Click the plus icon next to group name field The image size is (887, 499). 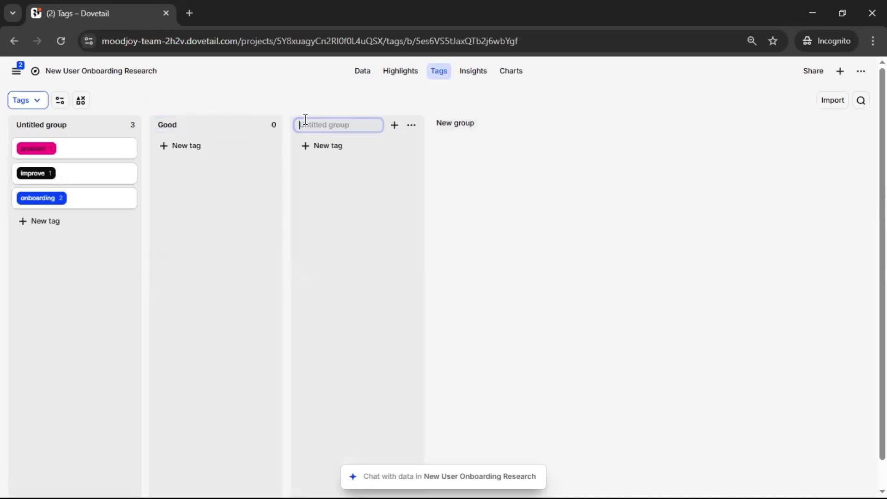[x=394, y=125]
